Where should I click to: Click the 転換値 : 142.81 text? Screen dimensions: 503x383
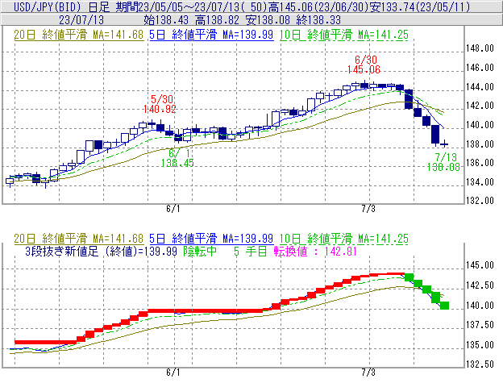(x=315, y=251)
